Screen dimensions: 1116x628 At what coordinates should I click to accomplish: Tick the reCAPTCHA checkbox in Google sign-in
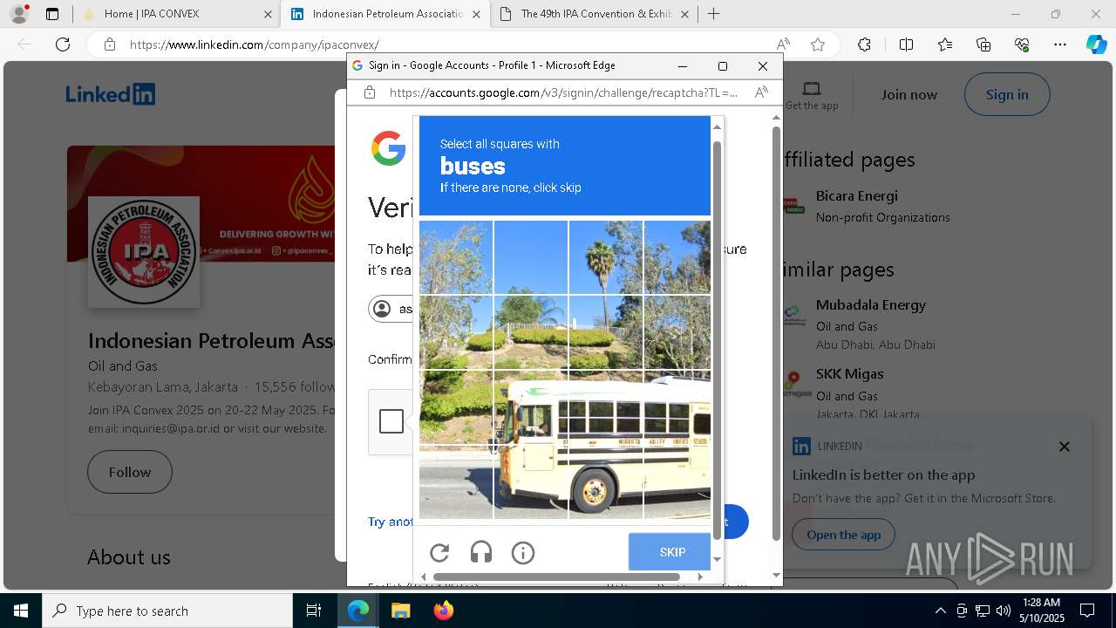point(391,421)
